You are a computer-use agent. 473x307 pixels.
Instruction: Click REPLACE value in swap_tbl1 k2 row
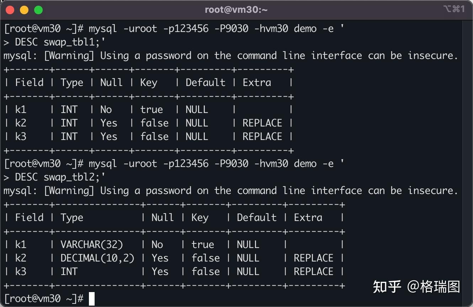[262, 123]
